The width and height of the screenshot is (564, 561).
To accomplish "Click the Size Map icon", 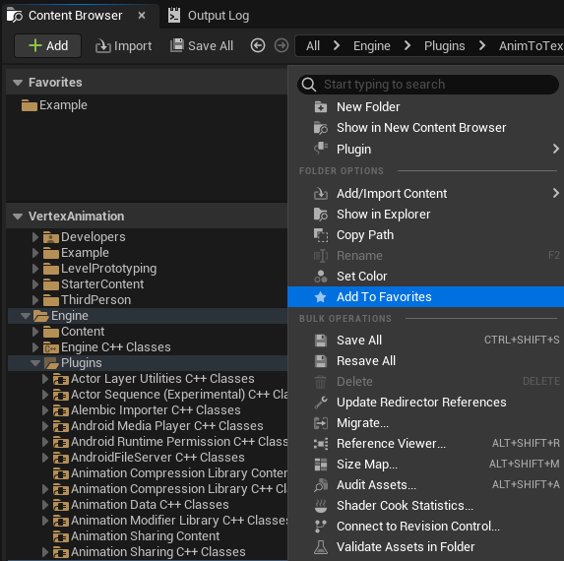I will (x=321, y=465).
